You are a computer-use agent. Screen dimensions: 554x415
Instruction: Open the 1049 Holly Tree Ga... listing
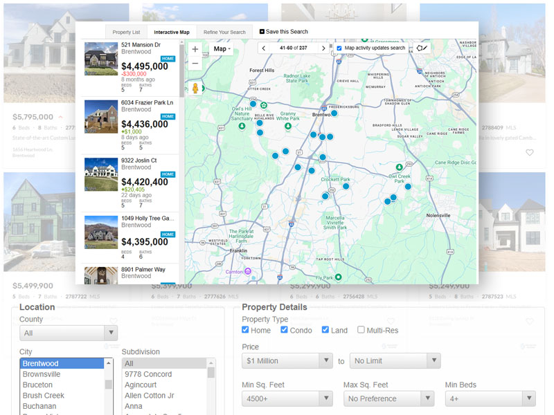pos(148,219)
